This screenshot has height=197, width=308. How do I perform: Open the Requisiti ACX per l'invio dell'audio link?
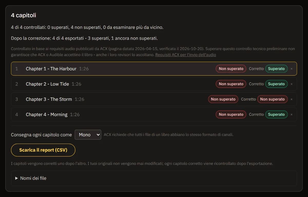pos(186,55)
